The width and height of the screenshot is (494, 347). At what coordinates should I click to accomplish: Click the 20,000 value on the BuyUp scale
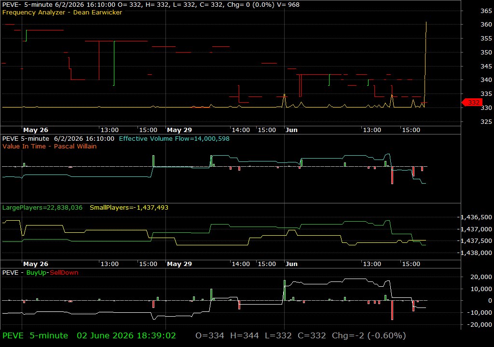(481, 277)
